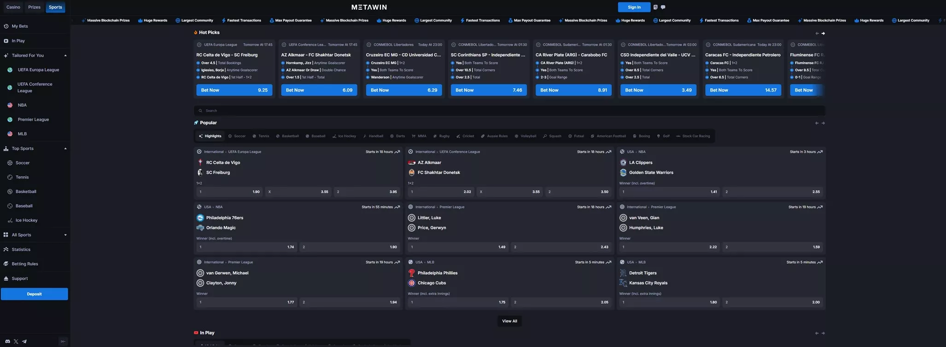Viewport: 946px width, 347px height.
Task: Collapse the Tailored For You section
Action: tap(65, 56)
